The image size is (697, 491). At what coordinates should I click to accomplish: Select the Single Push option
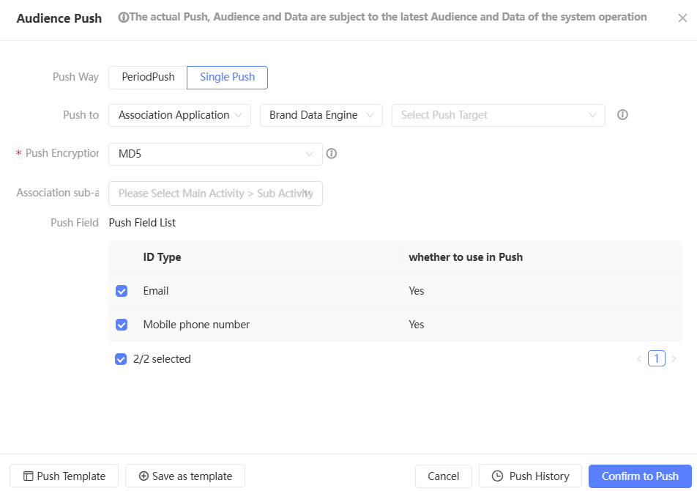(x=227, y=77)
